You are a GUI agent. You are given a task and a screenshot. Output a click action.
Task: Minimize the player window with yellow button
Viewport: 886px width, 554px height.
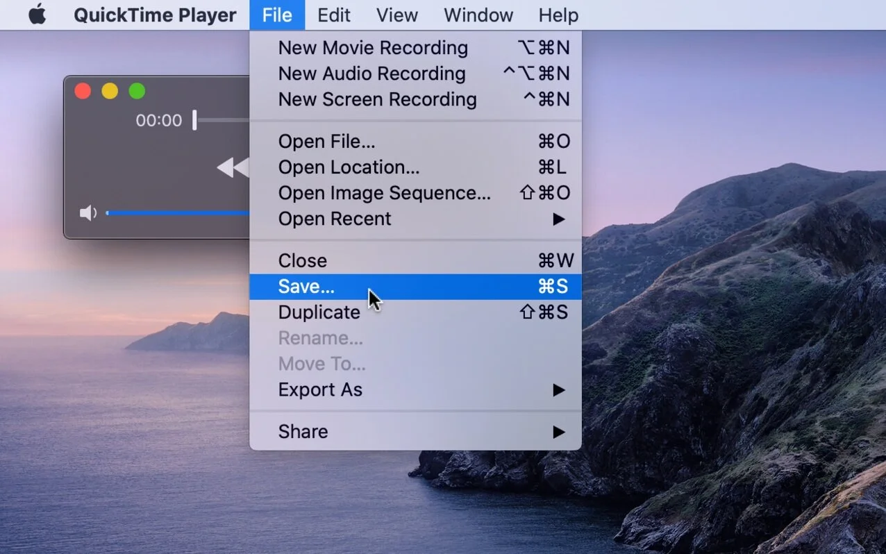tap(110, 91)
